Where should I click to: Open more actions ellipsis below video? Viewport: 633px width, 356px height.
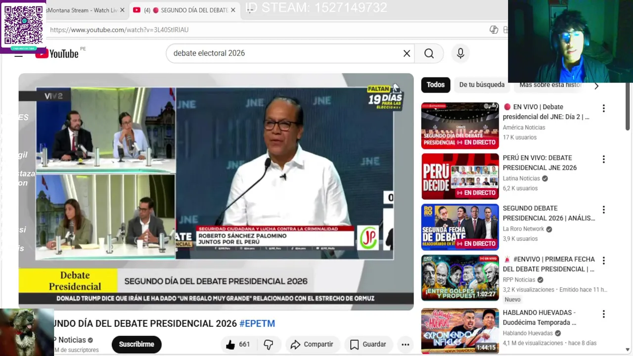pos(406,345)
